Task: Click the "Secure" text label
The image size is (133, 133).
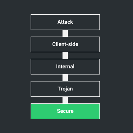Action: tap(65, 111)
